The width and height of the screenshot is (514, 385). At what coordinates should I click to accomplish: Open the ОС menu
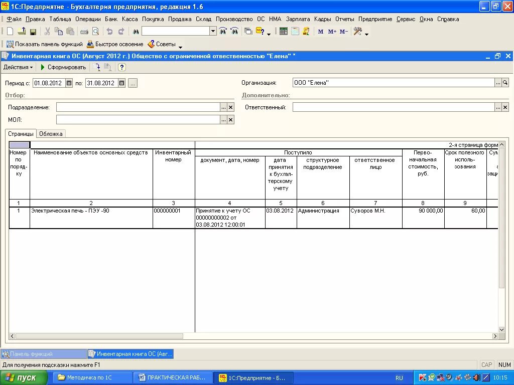pos(261,19)
